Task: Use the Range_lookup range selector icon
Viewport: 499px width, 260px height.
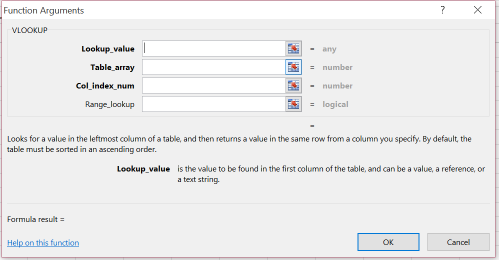Action: (x=293, y=104)
